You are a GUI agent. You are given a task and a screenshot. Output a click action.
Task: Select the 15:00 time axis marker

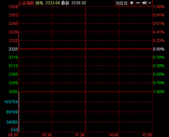point(147,135)
